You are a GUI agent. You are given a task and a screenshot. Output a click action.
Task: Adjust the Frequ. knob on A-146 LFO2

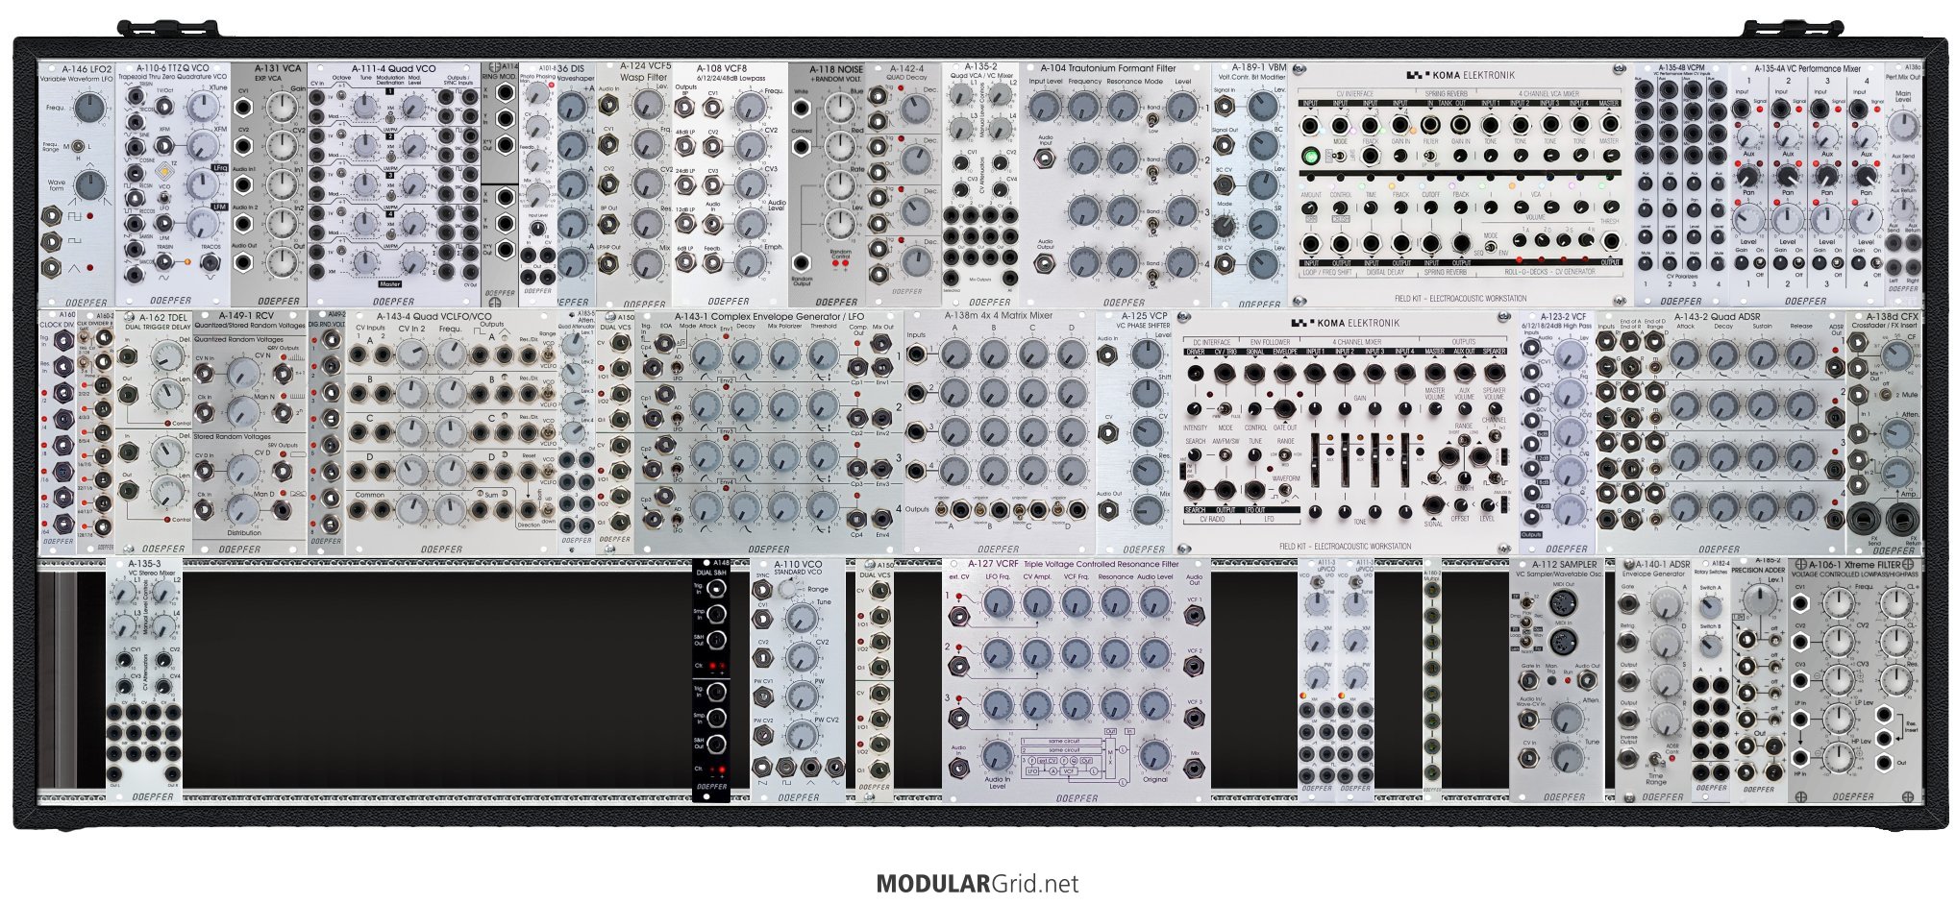[88, 108]
